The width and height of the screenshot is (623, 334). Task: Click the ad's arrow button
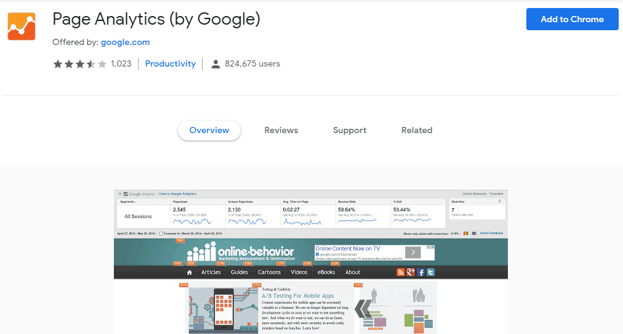(x=413, y=253)
